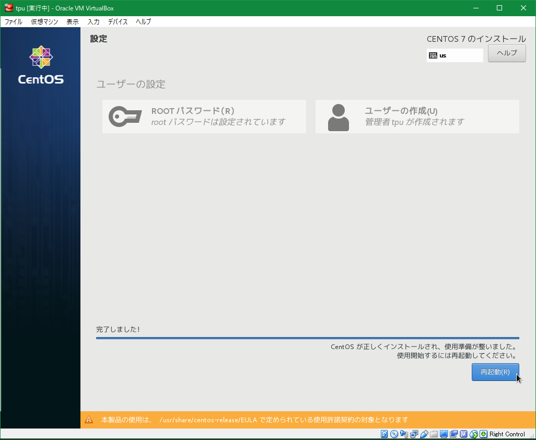This screenshot has width=536, height=440.
Task: Click the shared folders status icon
Action: pyautogui.click(x=434, y=434)
